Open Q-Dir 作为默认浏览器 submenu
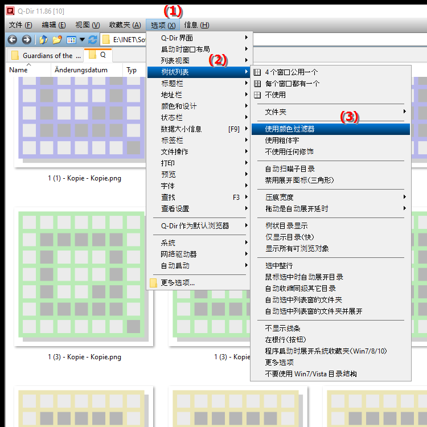The image size is (427, 427). [199, 226]
